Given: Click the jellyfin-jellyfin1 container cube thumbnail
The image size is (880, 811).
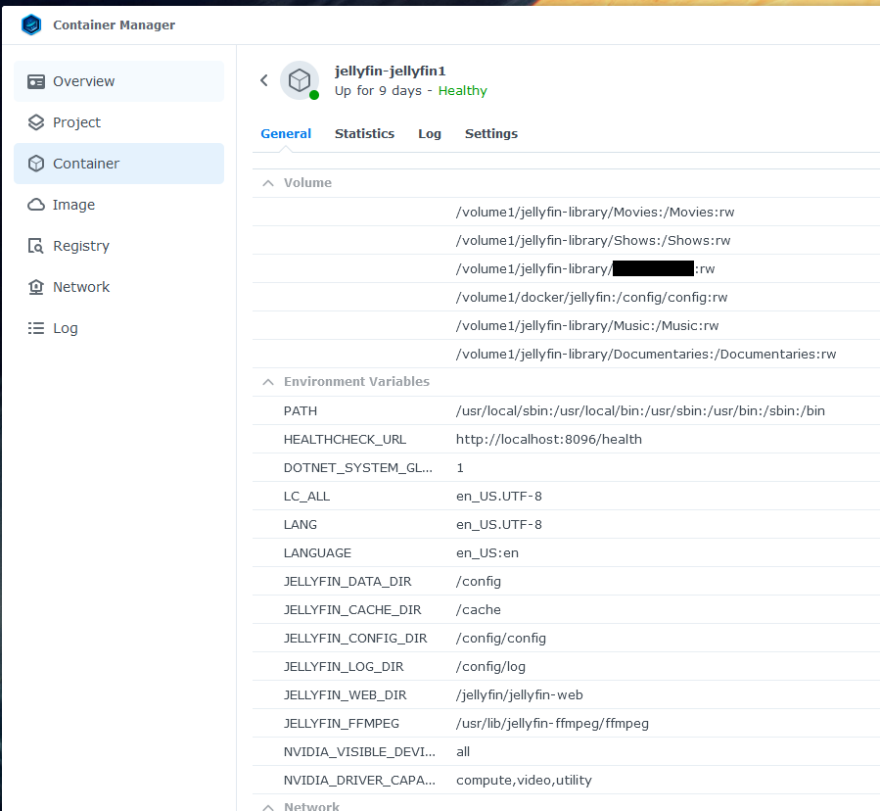Looking at the screenshot, I should 300,80.
